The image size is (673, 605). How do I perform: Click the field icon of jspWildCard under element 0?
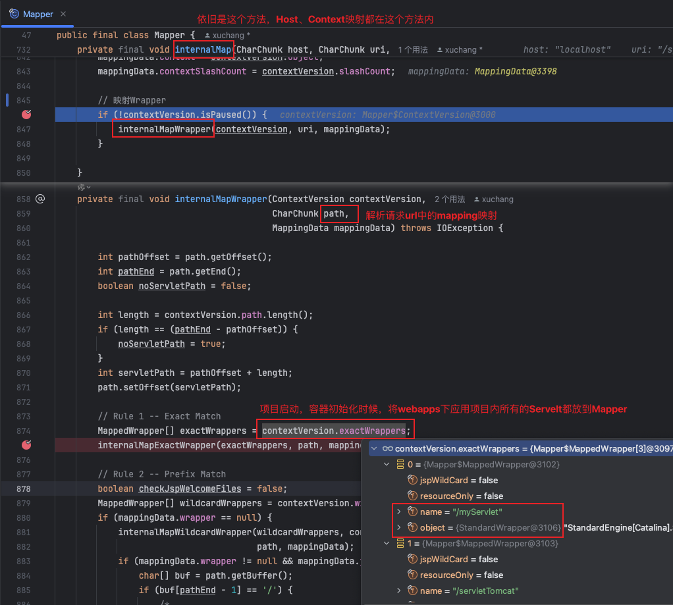(412, 480)
